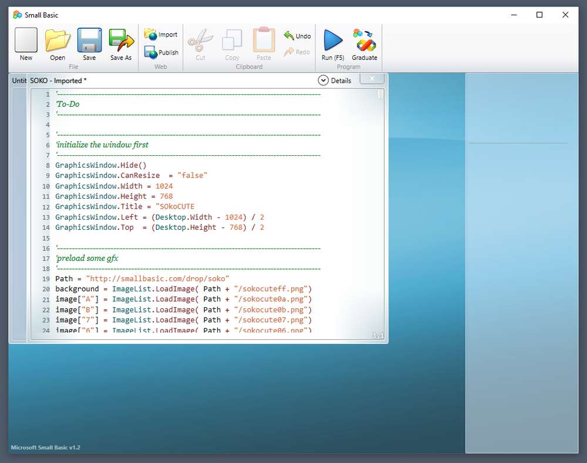
Task: Close the Small Basic application
Action: [565, 15]
